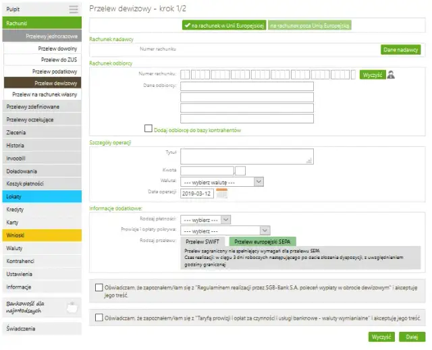Click the Dalej button
Screen dimensions: 432x350
(411, 337)
